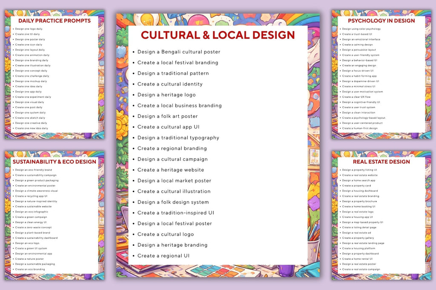Image resolution: width=436 pixels, height=290 pixels.
Task: Choose 'Create a recycling app UI' prompt
Action: tap(31, 196)
